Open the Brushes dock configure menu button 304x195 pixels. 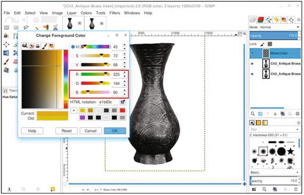[299, 123]
